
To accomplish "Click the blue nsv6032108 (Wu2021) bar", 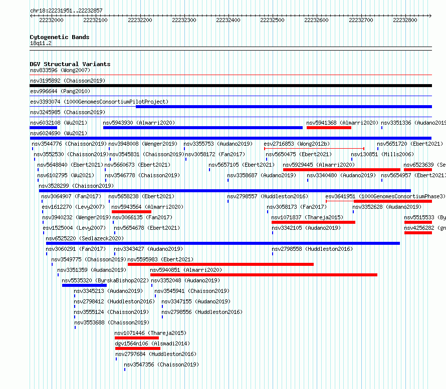I will (x=44, y=128).
